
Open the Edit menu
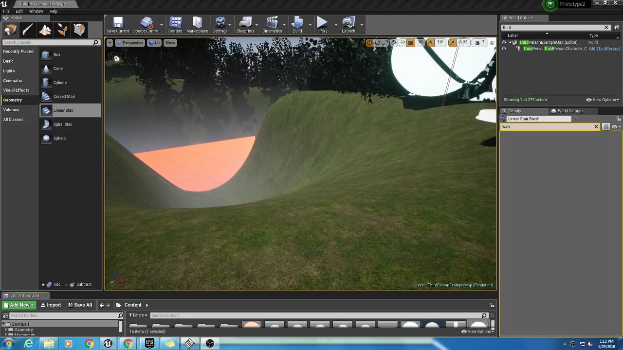pos(19,11)
